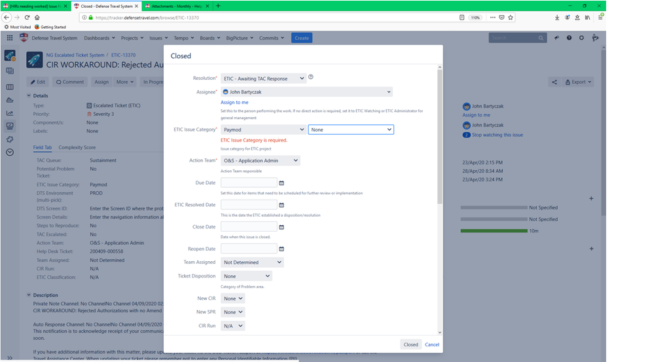The image size is (654, 362).
Task: Open Commits menu
Action: pyautogui.click(x=272, y=38)
